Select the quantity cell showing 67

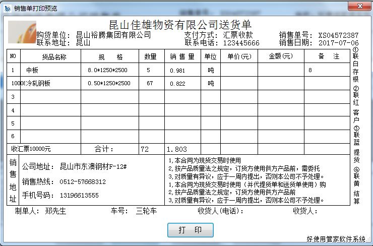(150, 83)
